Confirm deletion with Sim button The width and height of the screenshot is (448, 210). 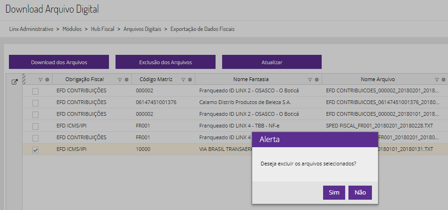click(x=334, y=193)
